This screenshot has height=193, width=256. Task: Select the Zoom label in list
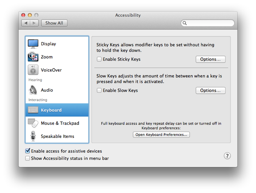47,57
